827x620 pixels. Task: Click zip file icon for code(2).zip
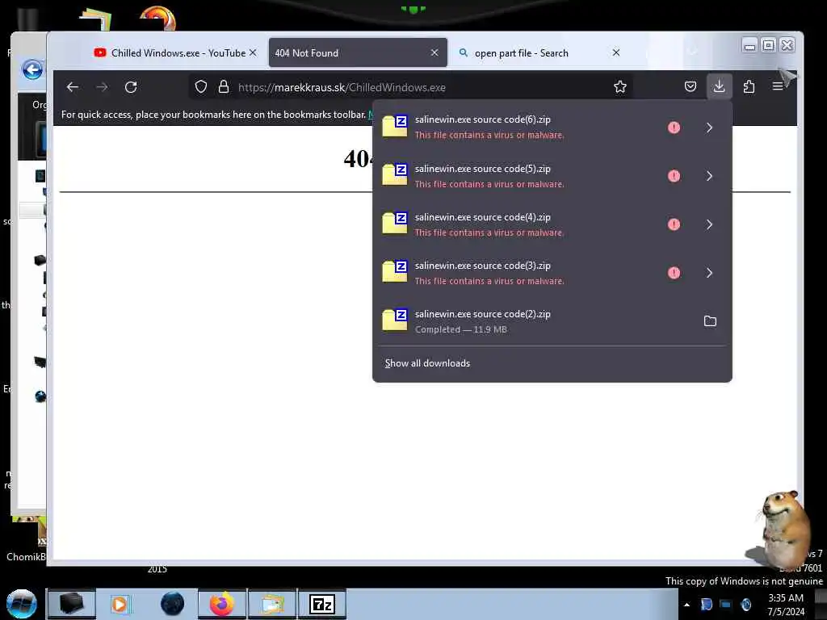click(395, 320)
